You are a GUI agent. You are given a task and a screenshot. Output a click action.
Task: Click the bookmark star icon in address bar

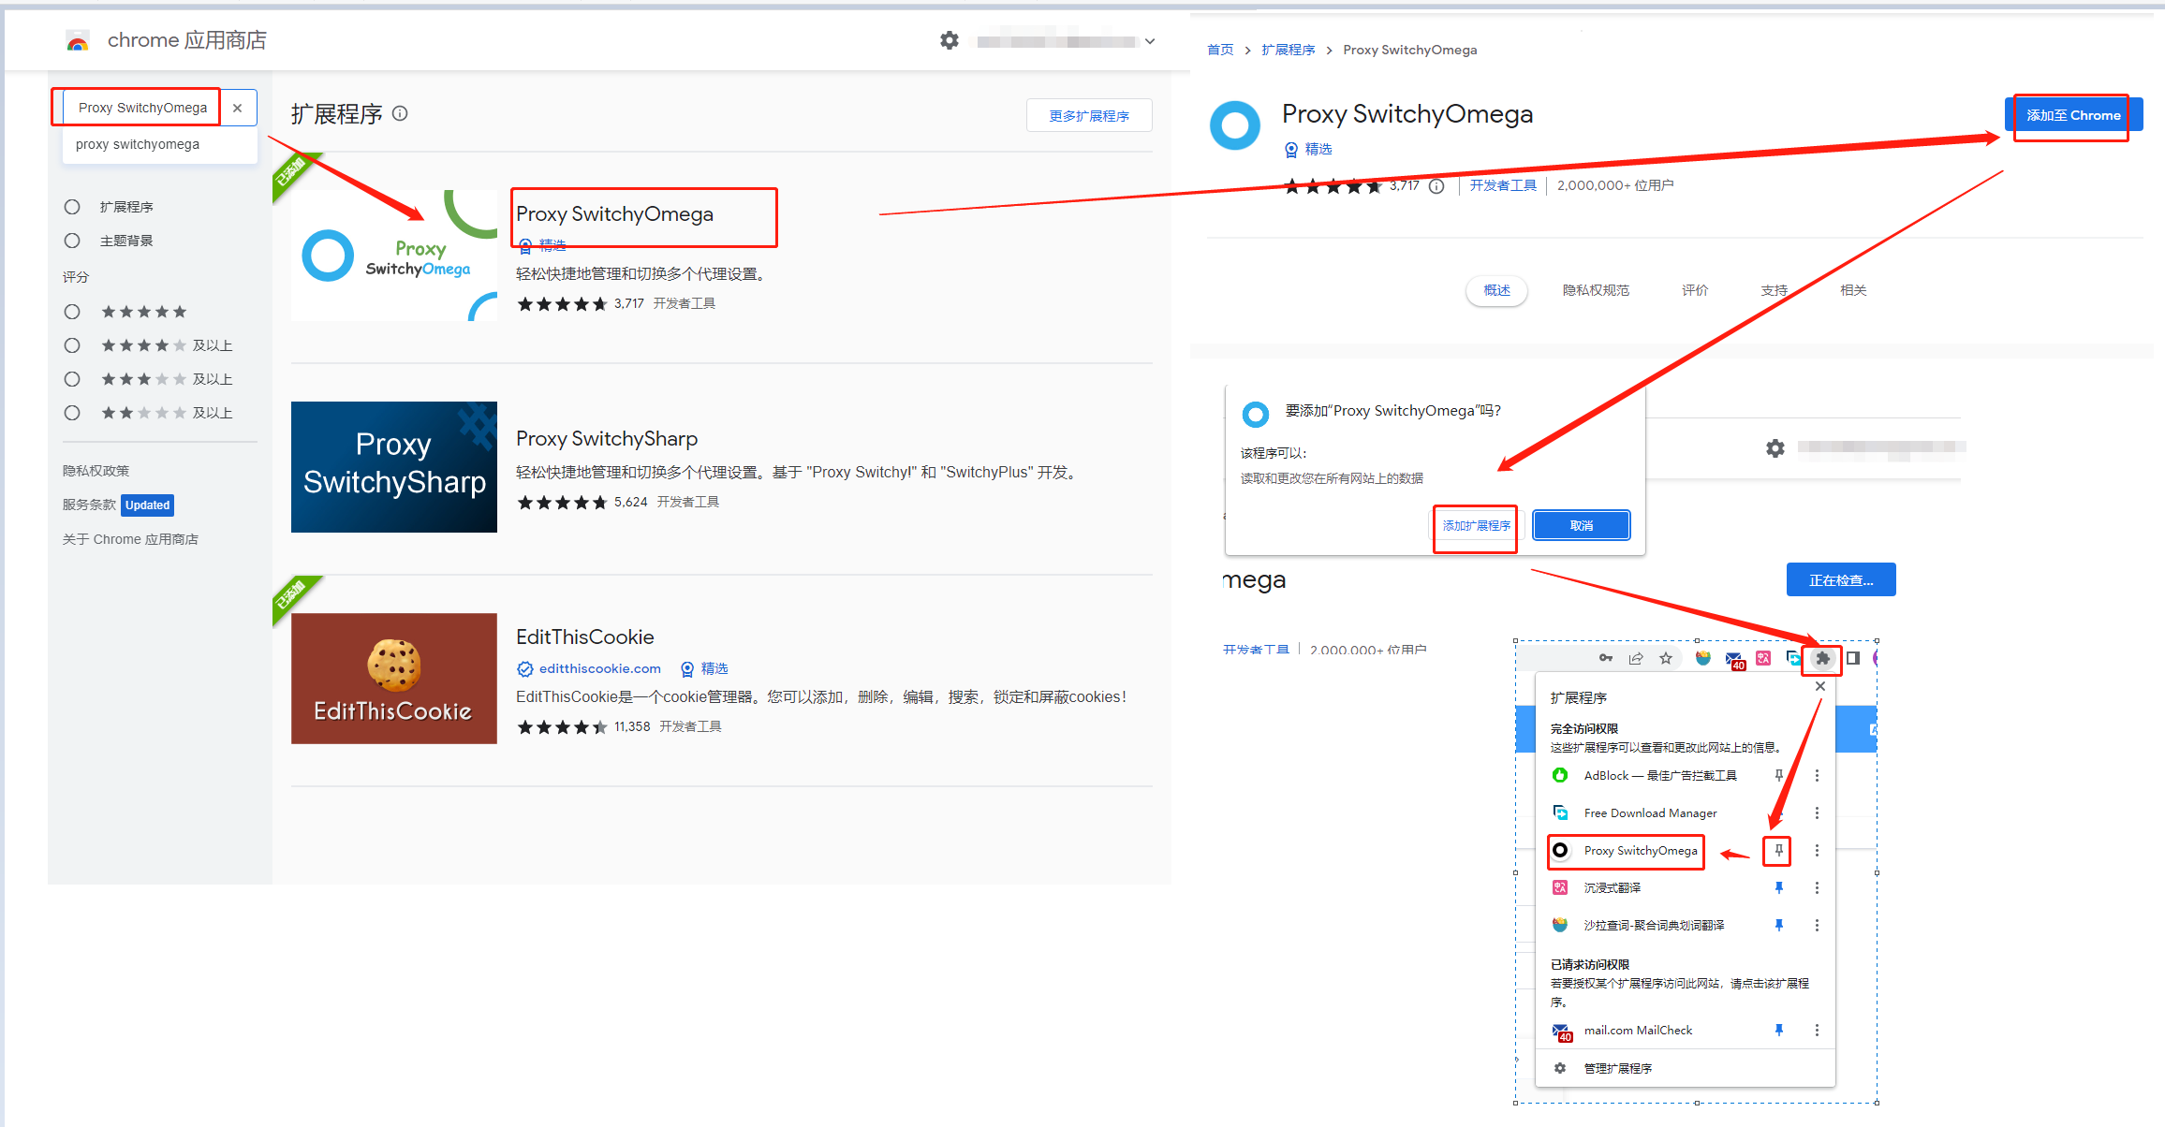tap(1666, 658)
